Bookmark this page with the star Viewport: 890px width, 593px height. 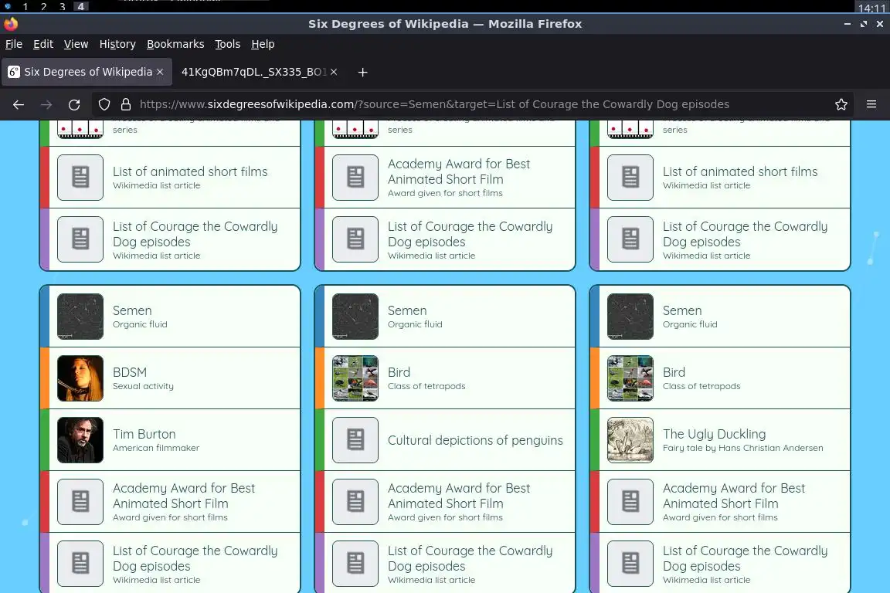tap(841, 104)
